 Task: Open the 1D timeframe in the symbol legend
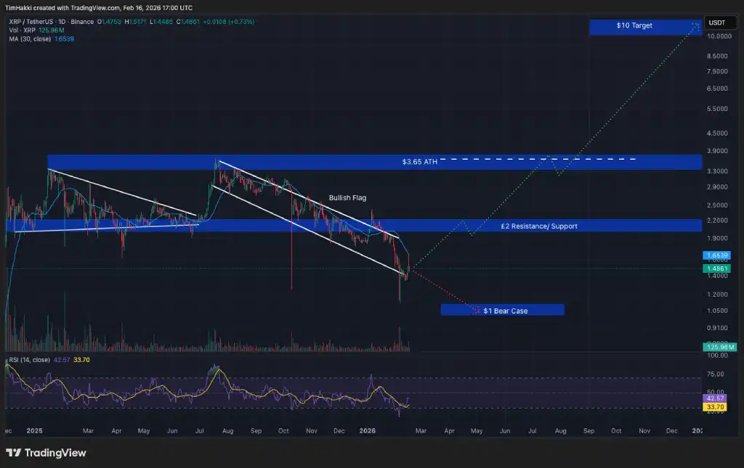pyautogui.click(x=60, y=22)
